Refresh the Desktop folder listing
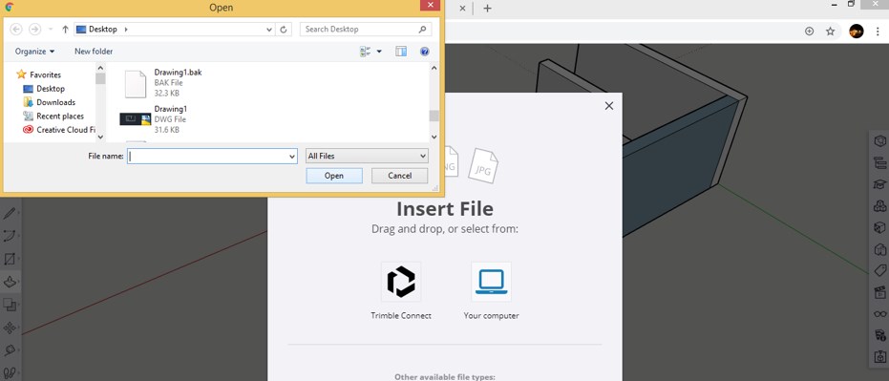 pos(284,29)
